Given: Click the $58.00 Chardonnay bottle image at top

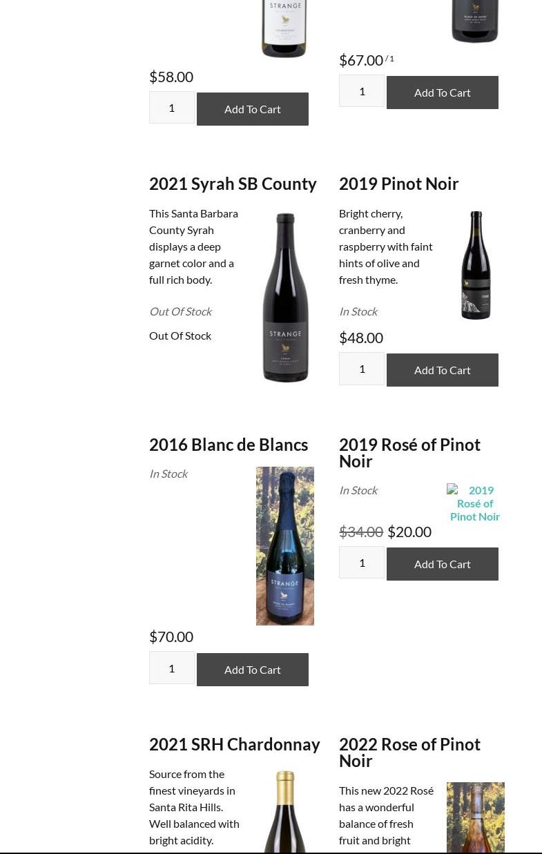Looking at the screenshot, I should [x=284, y=28].
